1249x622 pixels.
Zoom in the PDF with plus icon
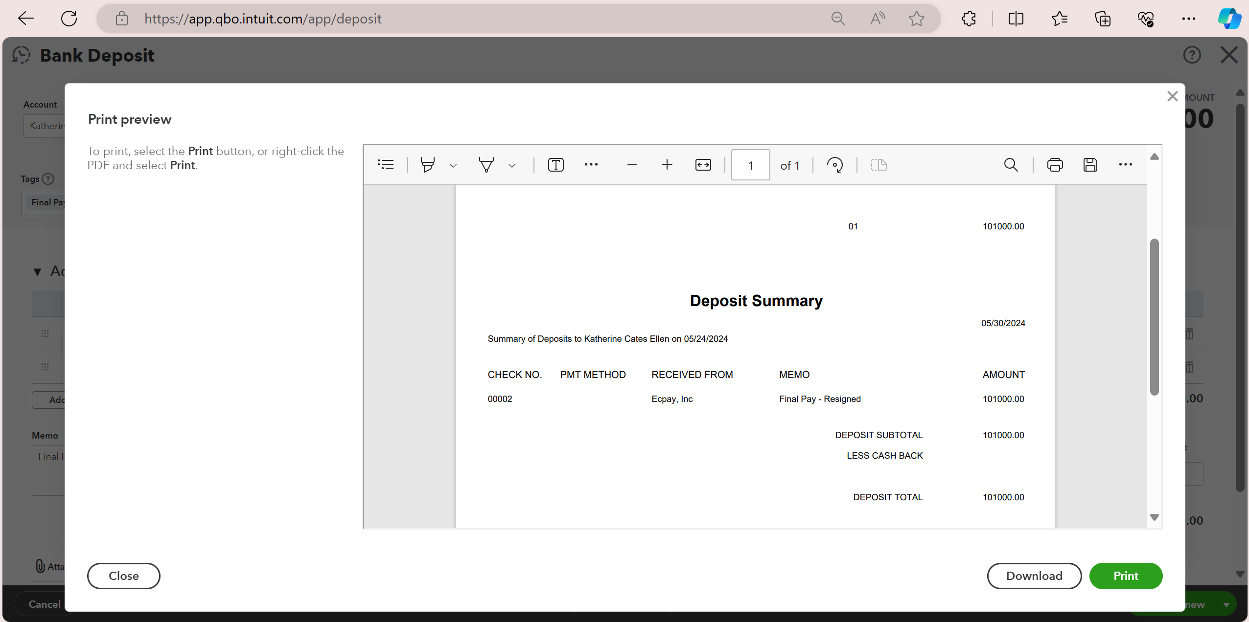click(x=667, y=165)
